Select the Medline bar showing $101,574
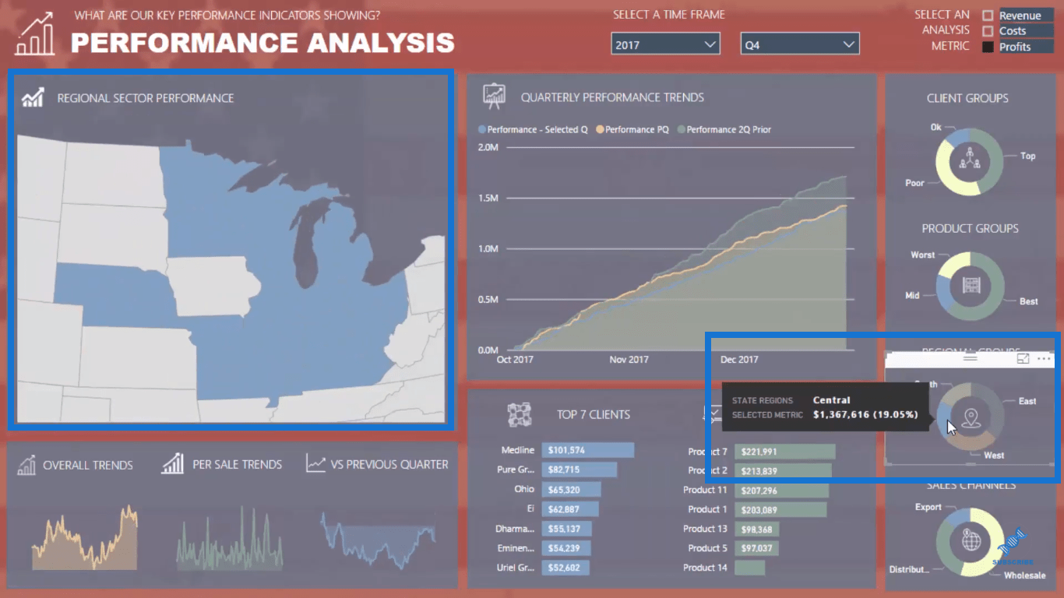The height and width of the screenshot is (598, 1064). point(588,450)
